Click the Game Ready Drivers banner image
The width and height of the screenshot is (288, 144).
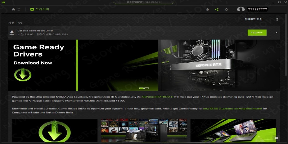point(83,65)
